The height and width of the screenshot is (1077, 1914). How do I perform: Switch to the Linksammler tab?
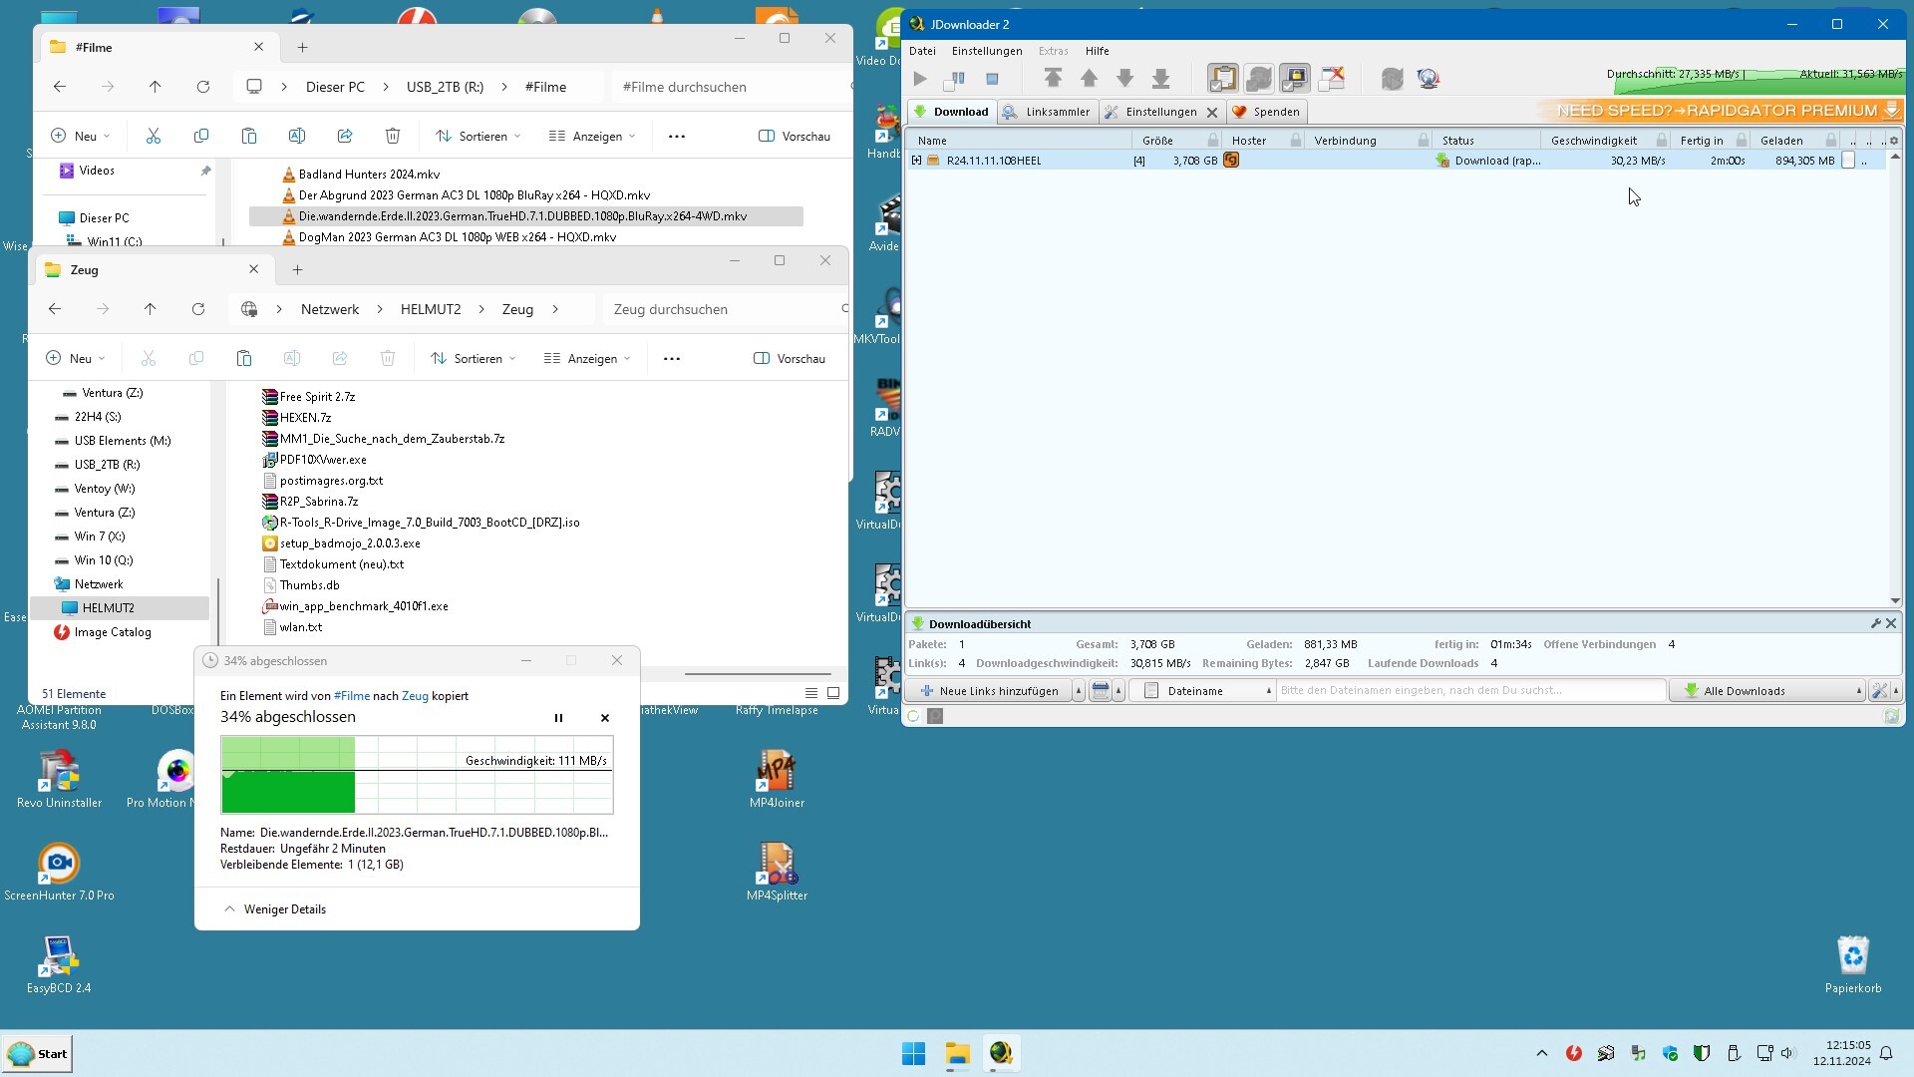(1047, 112)
